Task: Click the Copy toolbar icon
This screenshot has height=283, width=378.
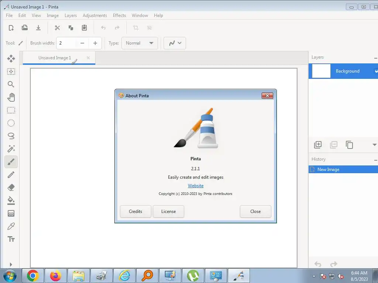Action: (71, 28)
